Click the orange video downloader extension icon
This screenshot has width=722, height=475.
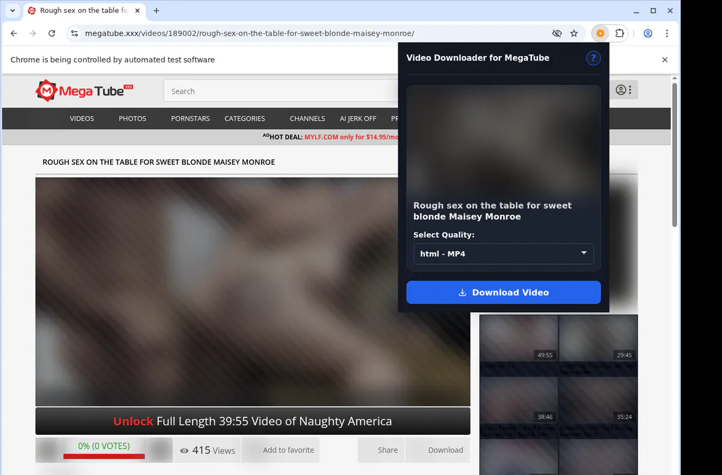click(x=600, y=34)
